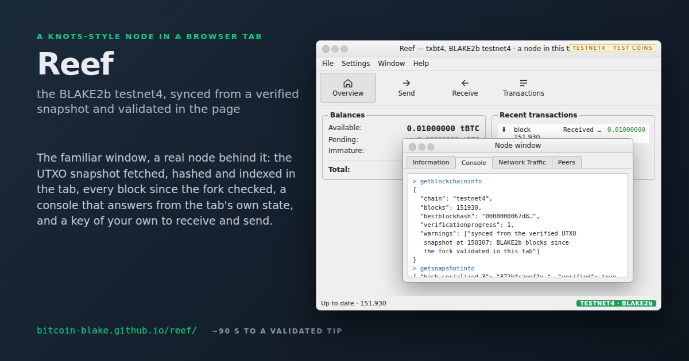
Task: Open the Peers tab in Node window
Action: tap(567, 162)
